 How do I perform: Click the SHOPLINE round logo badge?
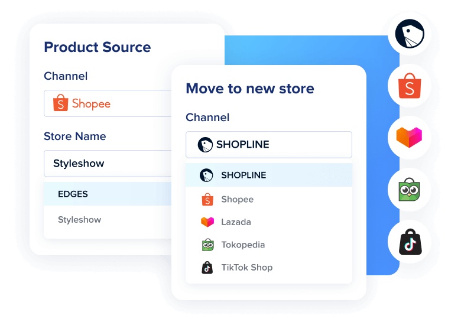click(410, 34)
